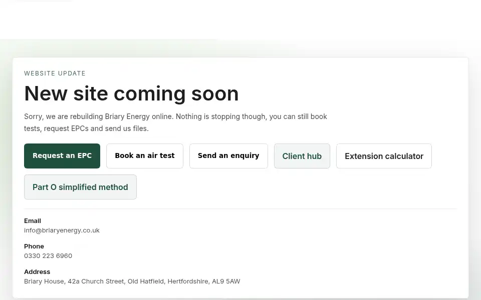Viewport: 481px width, 300px height.
Task: Click the Phone label
Action: pos(34,246)
